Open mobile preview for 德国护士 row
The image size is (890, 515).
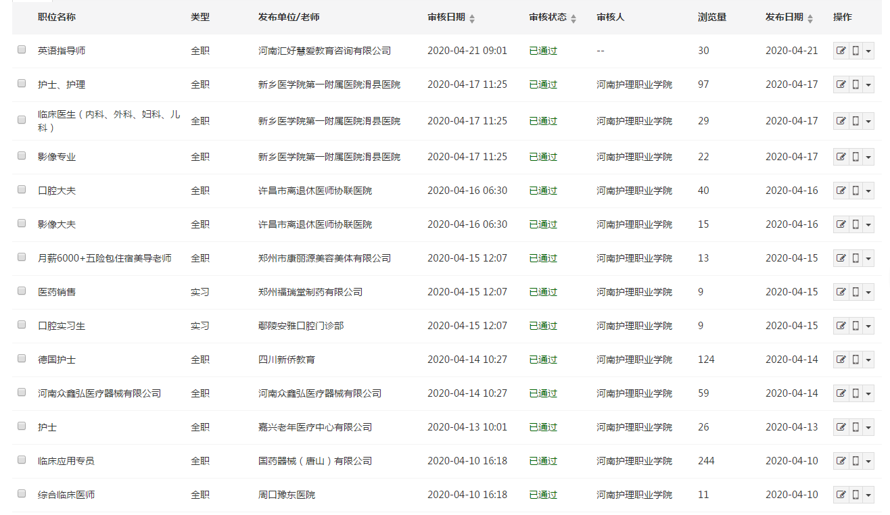coord(855,360)
